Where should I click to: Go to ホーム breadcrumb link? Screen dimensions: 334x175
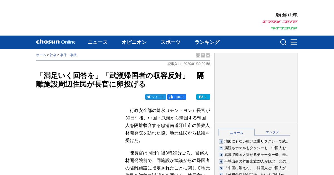(41, 55)
